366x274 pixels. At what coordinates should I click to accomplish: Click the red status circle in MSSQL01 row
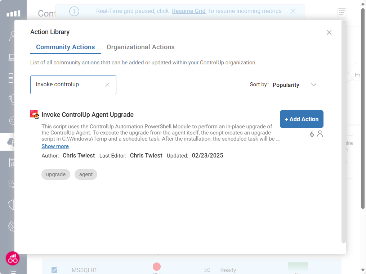(x=157, y=266)
